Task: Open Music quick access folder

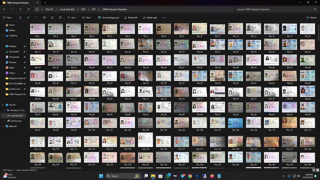Action: [12, 67]
